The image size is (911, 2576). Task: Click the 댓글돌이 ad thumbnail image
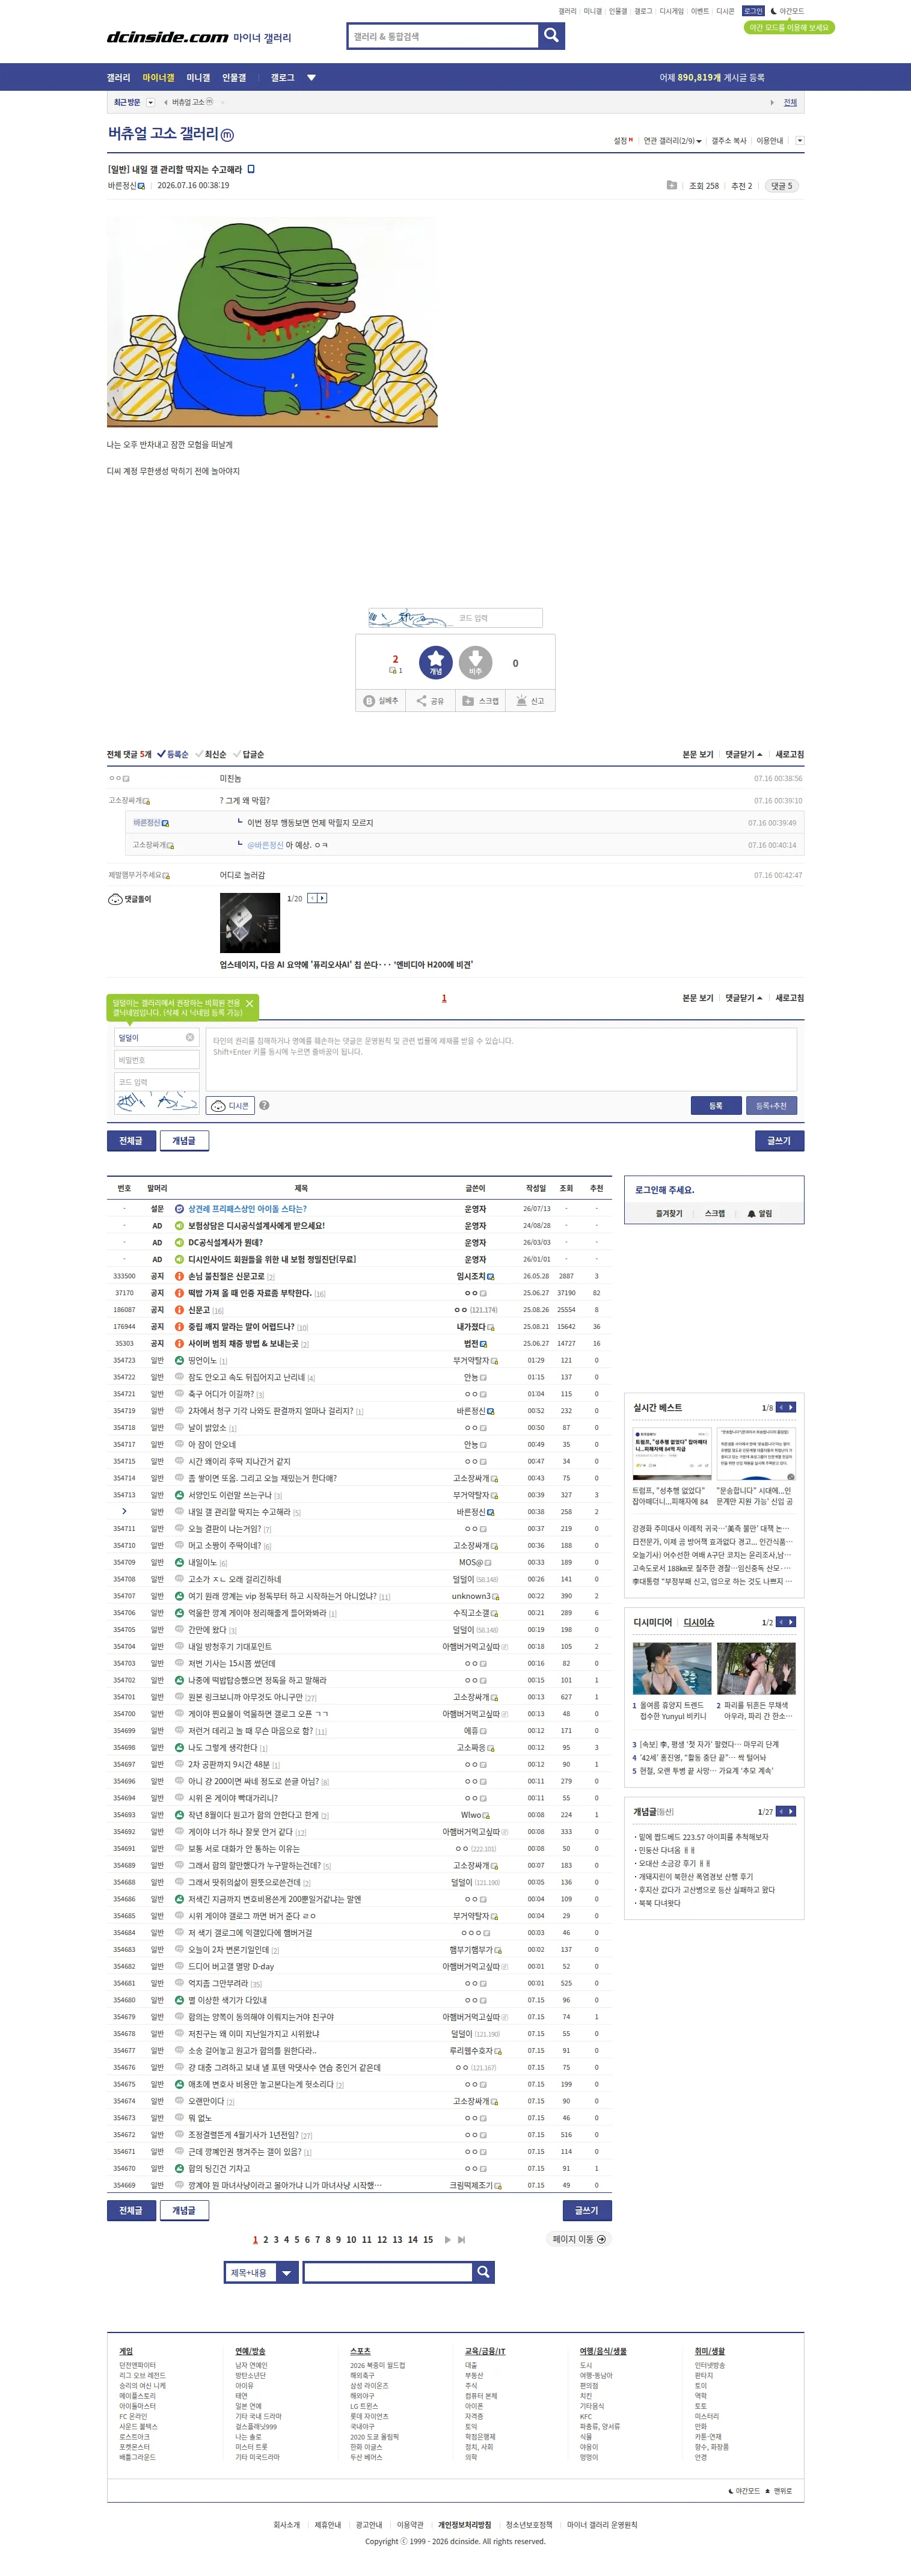250,922
